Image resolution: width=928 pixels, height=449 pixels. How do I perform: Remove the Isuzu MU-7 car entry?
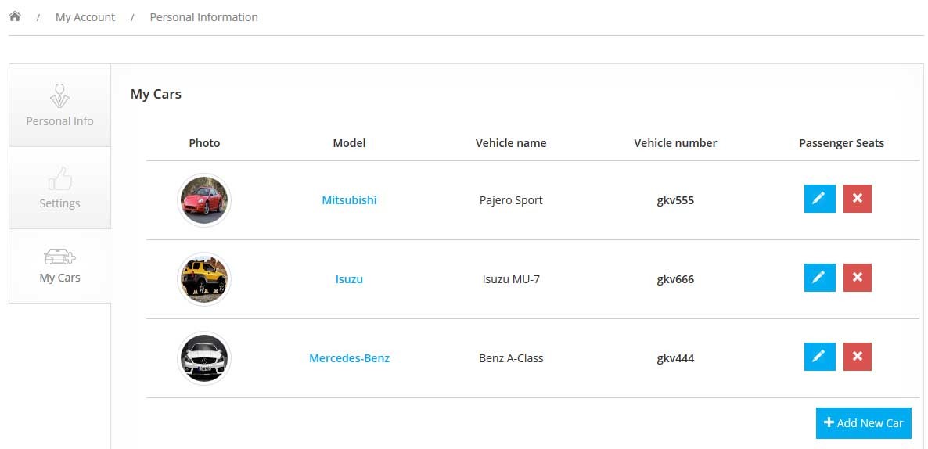click(x=857, y=278)
